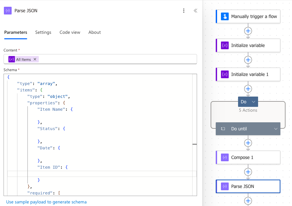The image size is (292, 206).
Task: Click the Do loop header label
Action: (x=244, y=102)
